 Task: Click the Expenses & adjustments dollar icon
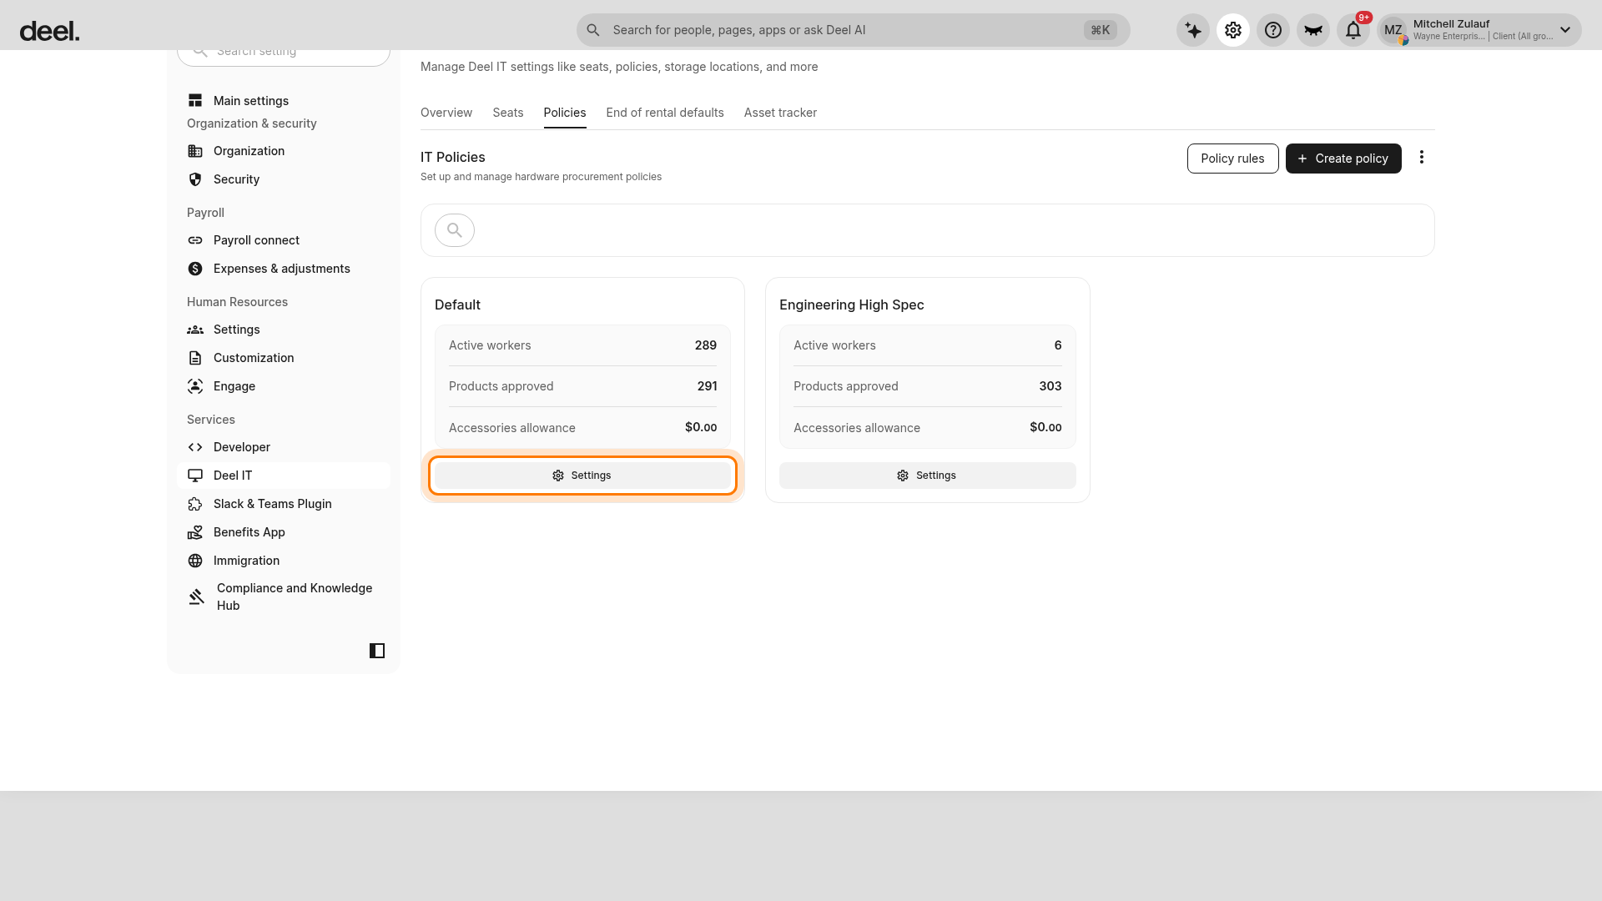pos(195,269)
